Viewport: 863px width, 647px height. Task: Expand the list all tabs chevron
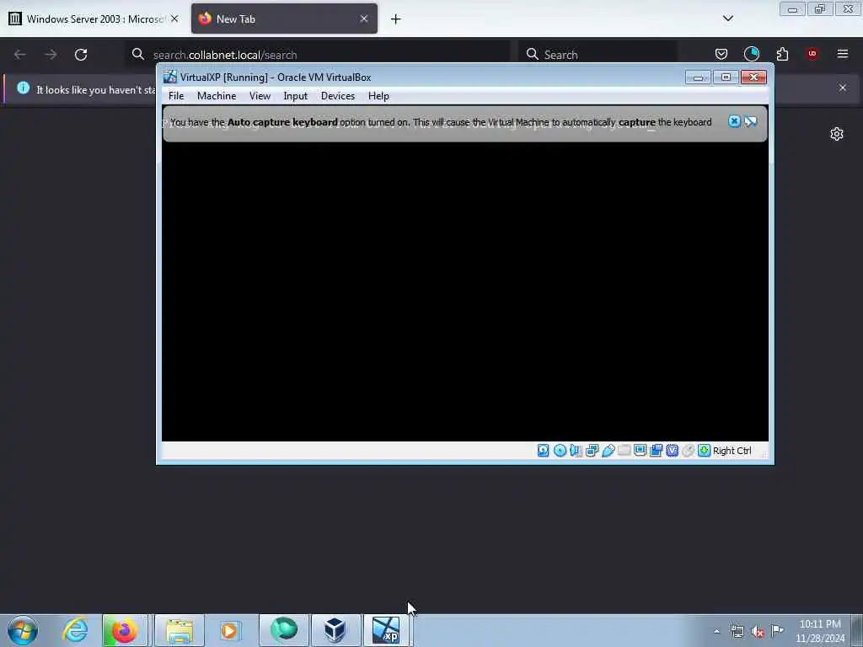pyautogui.click(x=727, y=19)
